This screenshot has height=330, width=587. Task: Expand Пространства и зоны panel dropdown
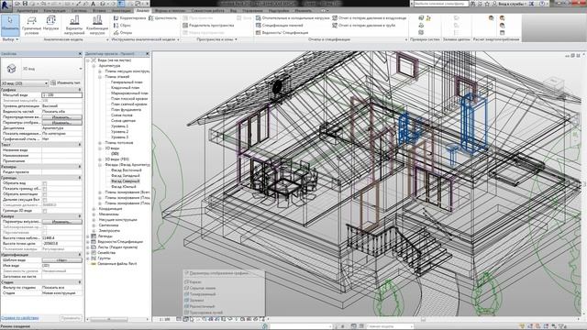coord(216,39)
